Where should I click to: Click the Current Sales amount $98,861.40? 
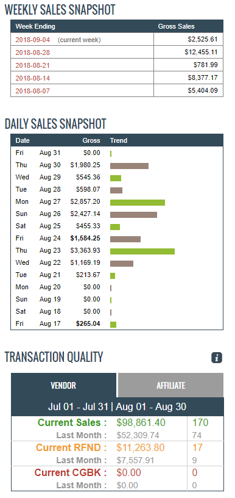[x=141, y=423]
